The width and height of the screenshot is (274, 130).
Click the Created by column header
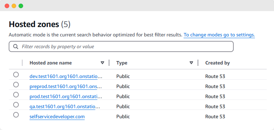217,63
